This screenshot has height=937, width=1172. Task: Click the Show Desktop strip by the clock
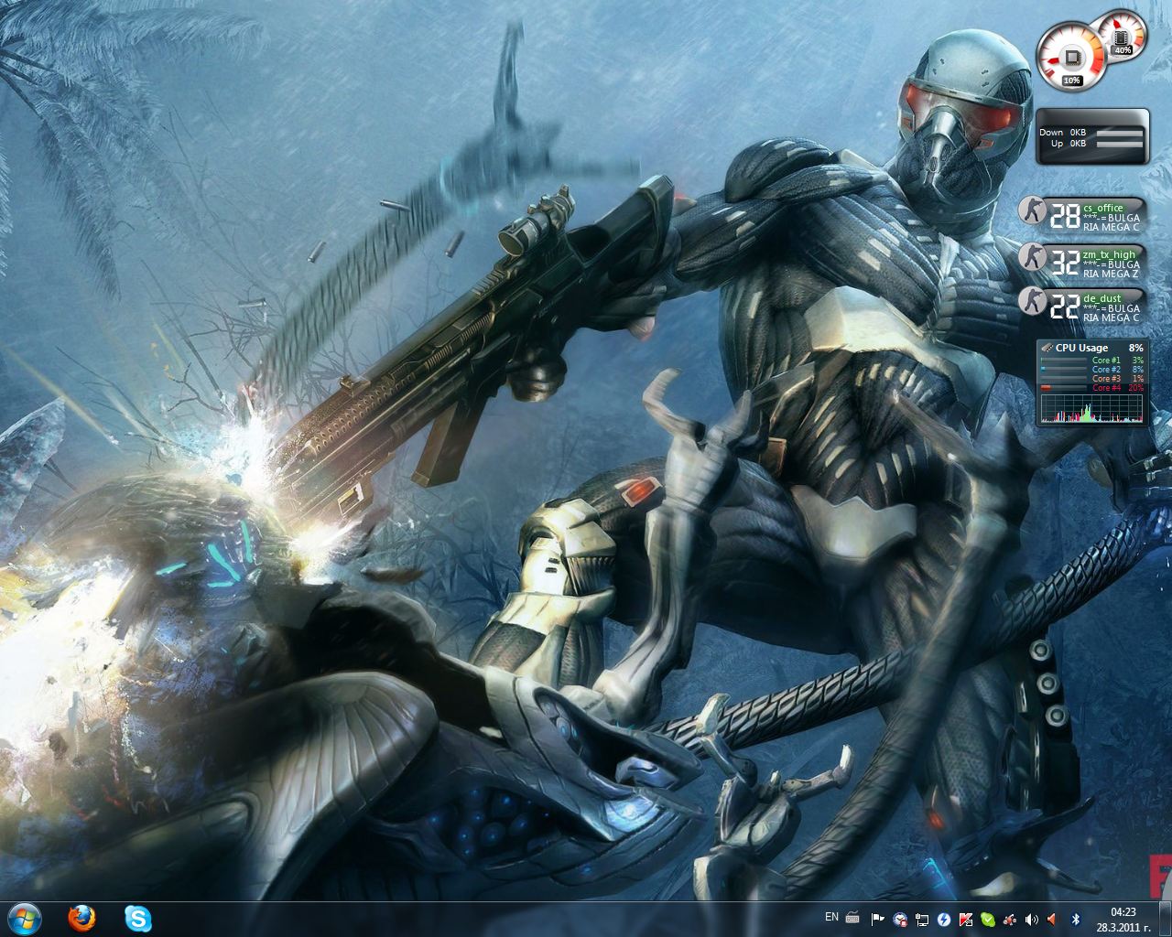pos(1165,919)
